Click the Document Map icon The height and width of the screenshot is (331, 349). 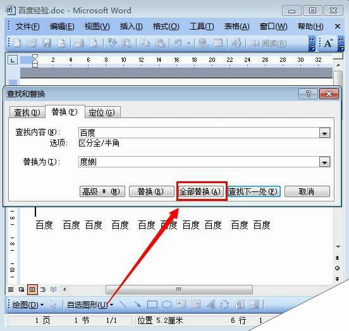point(236,43)
